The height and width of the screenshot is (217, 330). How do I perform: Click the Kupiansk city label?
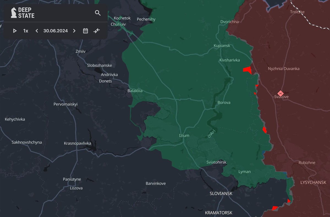point(222,46)
